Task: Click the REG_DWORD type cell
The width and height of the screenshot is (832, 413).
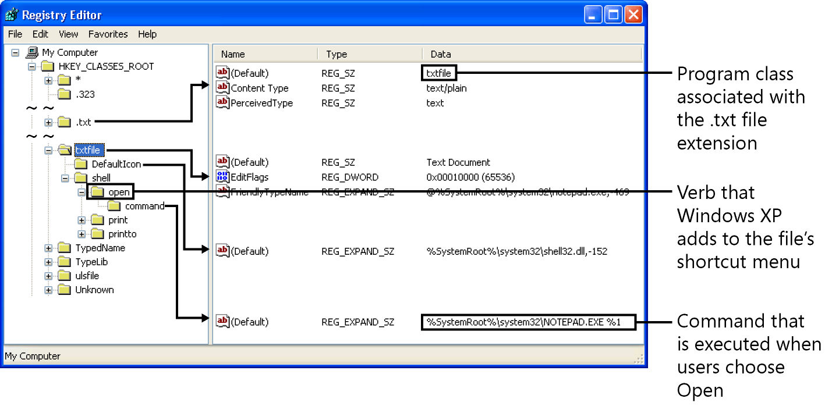Action: coord(350,177)
